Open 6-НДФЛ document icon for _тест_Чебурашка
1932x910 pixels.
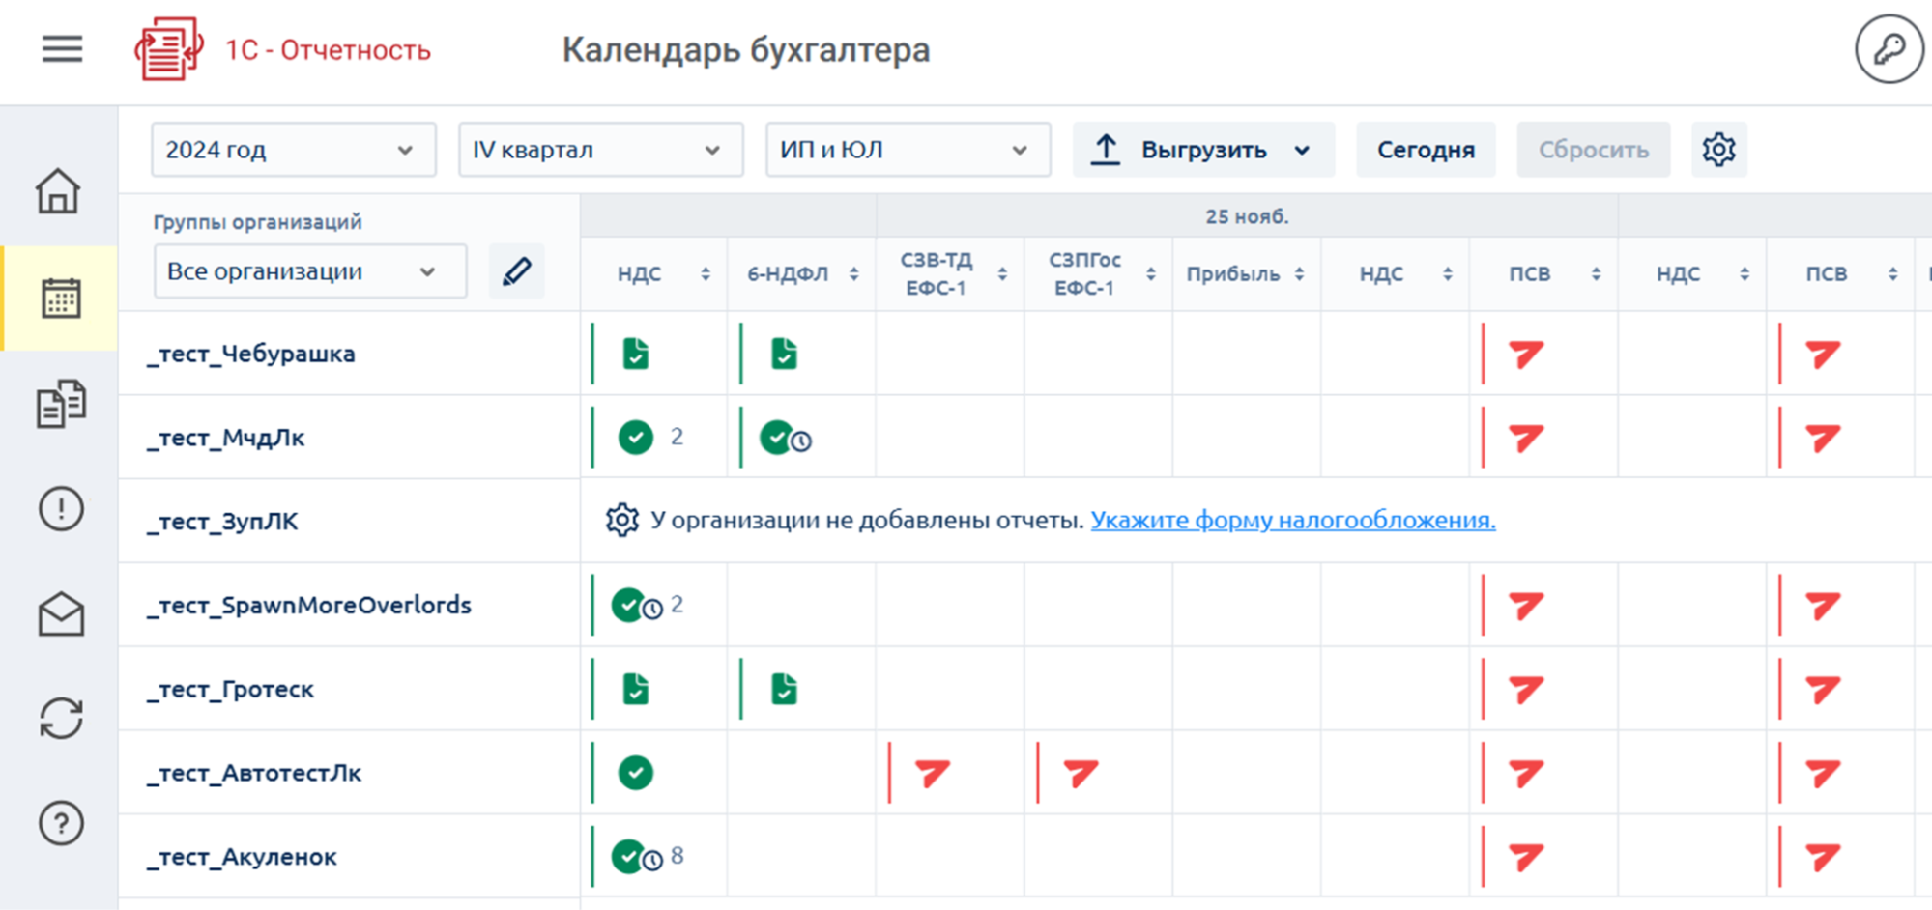click(784, 354)
